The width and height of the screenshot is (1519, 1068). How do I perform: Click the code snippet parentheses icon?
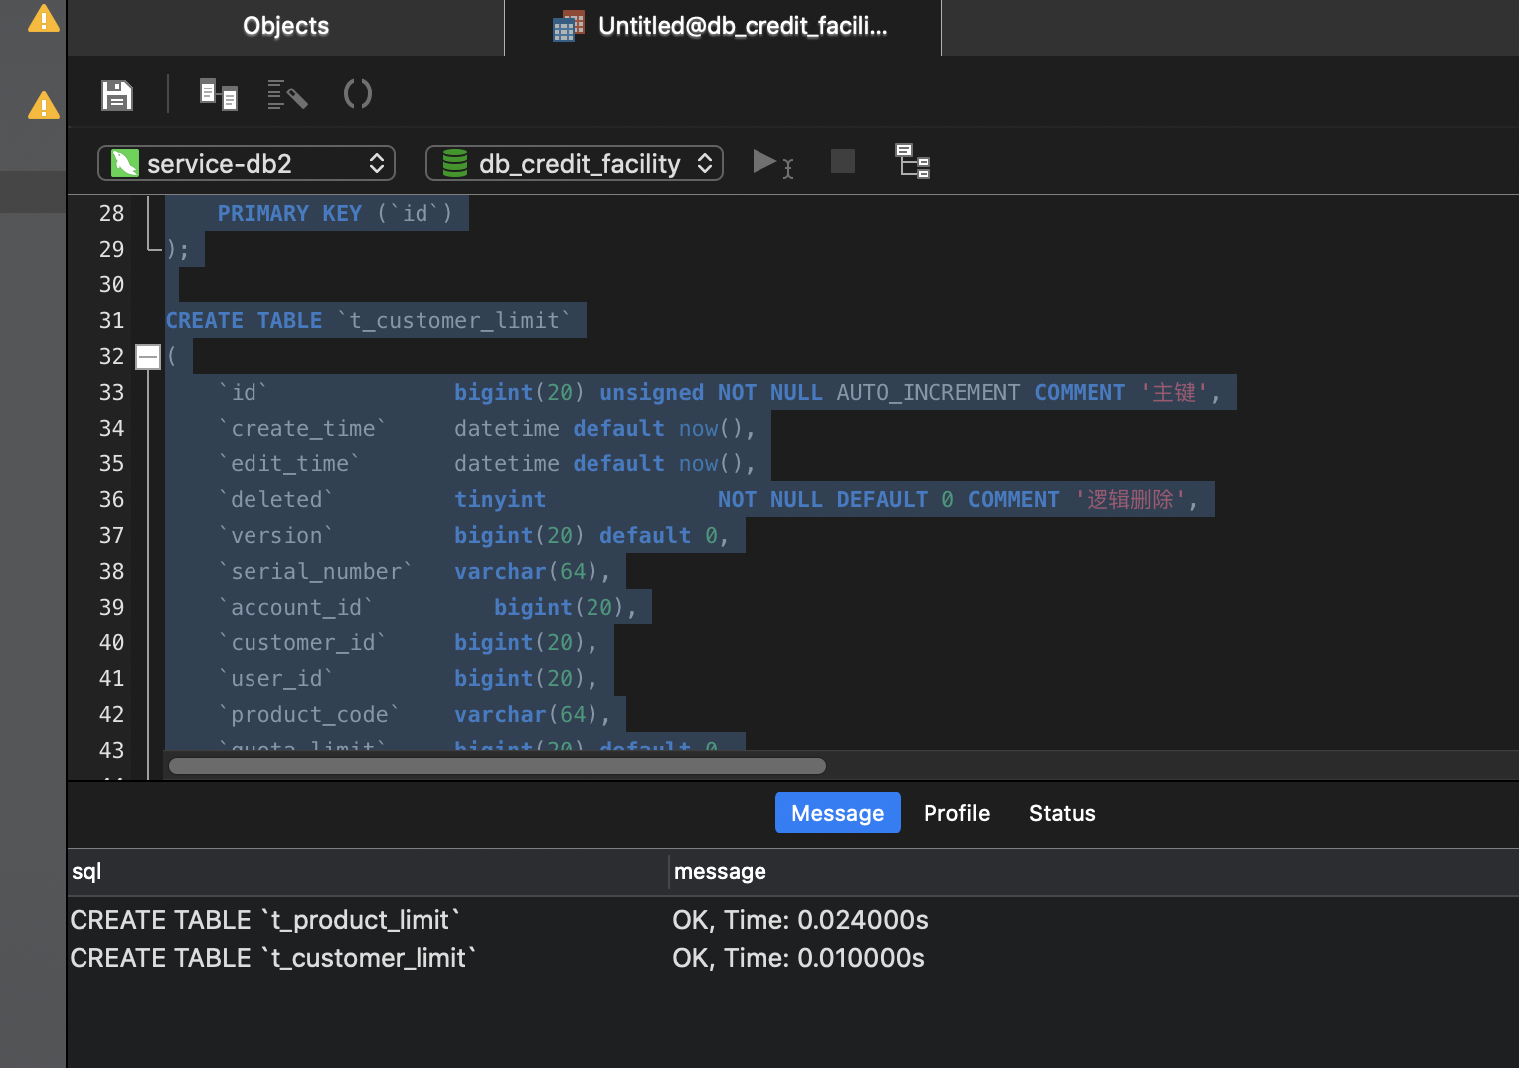[x=358, y=94]
